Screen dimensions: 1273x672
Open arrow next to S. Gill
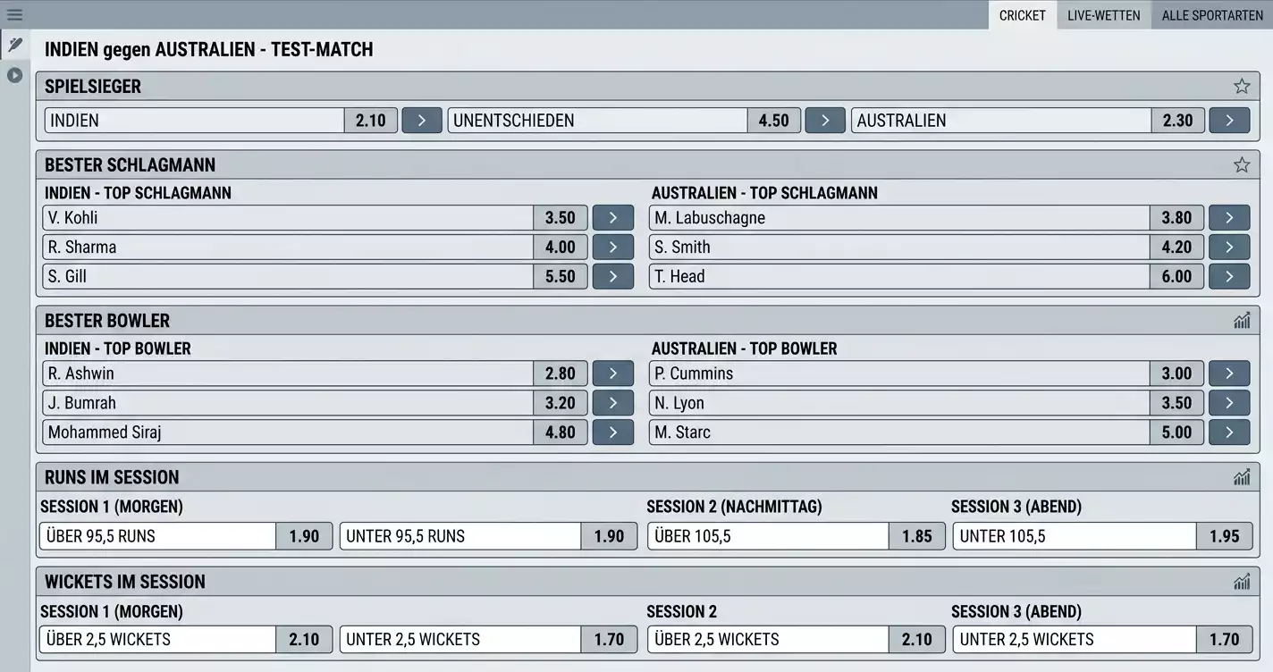613,277
